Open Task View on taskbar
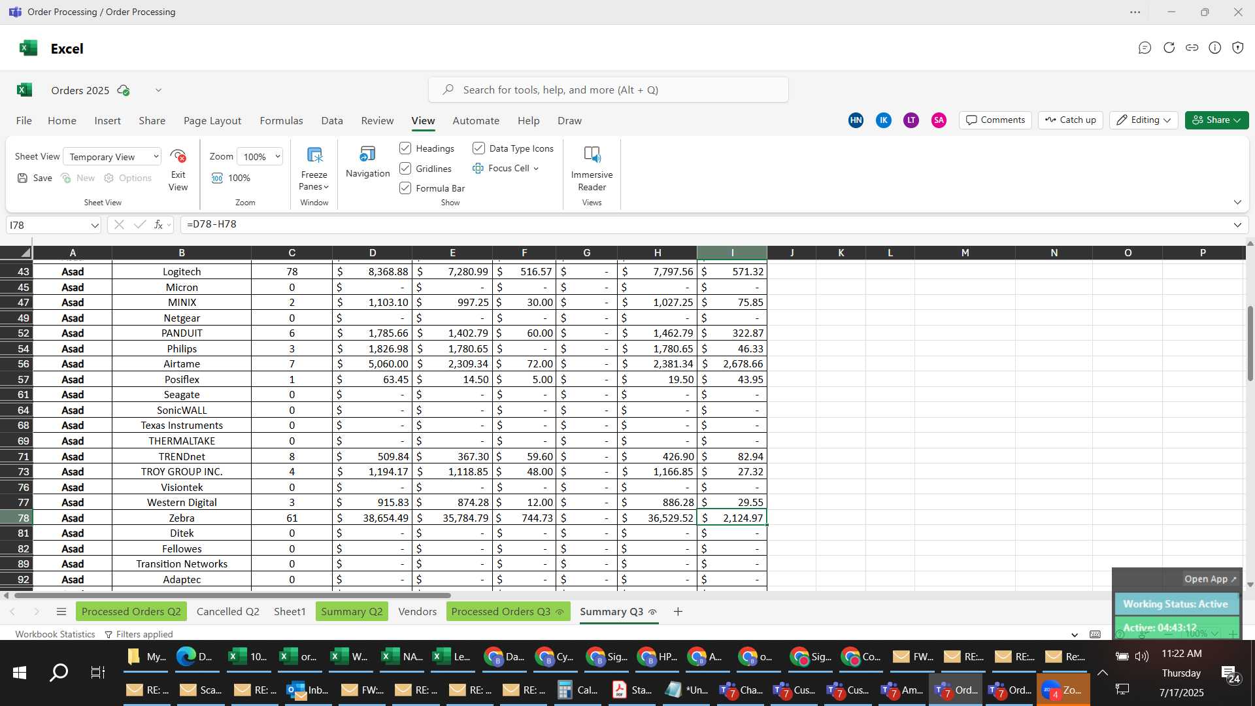The width and height of the screenshot is (1255, 706). [97, 673]
